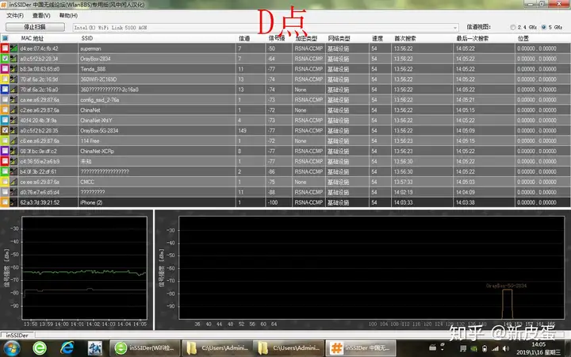This screenshot has width=571, height=357.
Task: Select MAC address 08:3f:bc:0e:df:c2
Action: coord(39,151)
